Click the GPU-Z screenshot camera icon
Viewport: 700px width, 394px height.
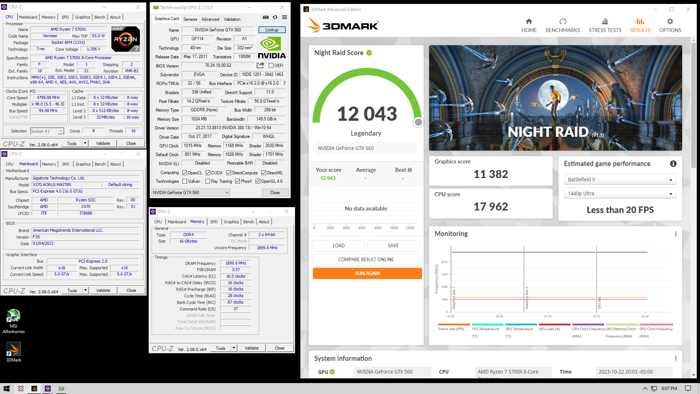tap(266, 17)
